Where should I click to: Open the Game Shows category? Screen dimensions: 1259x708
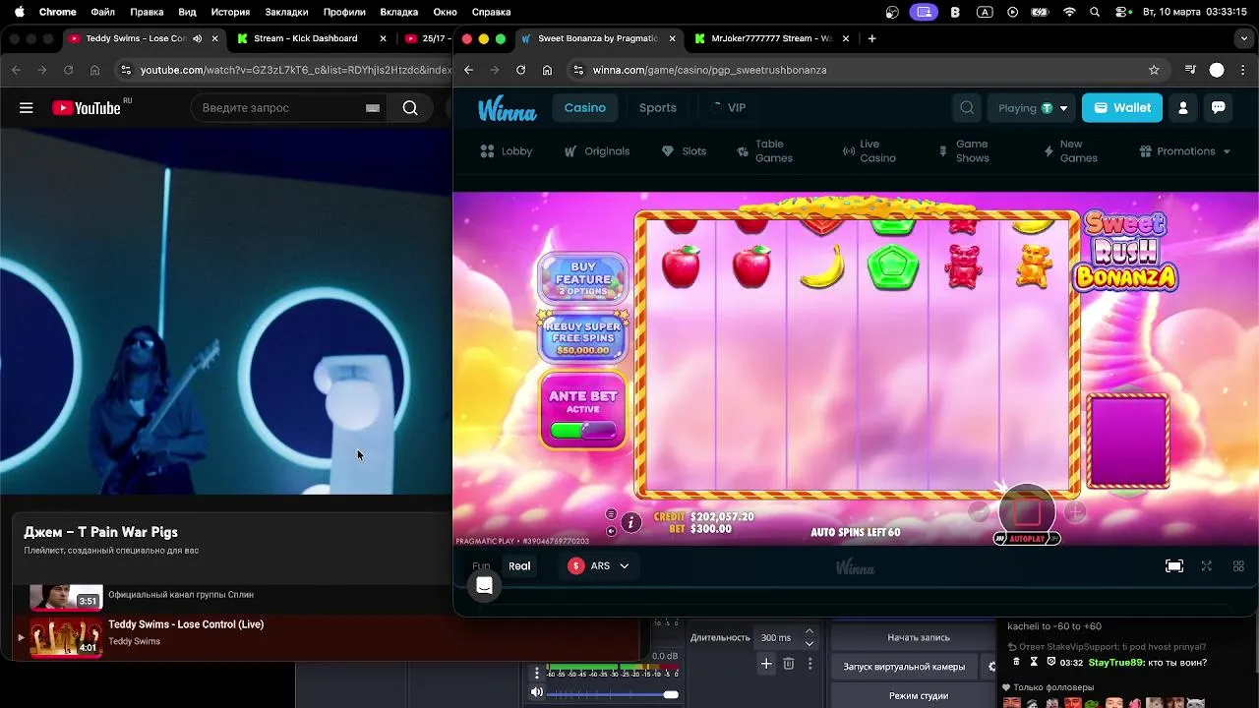[966, 151]
